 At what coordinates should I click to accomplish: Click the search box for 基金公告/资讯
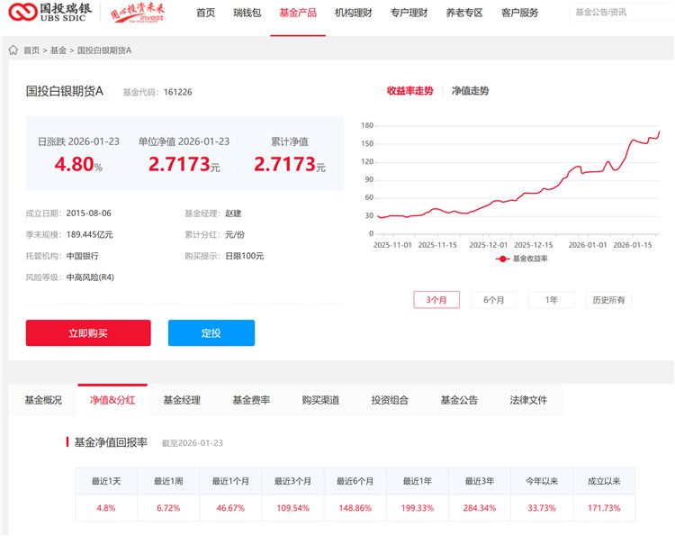click(621, 13)
